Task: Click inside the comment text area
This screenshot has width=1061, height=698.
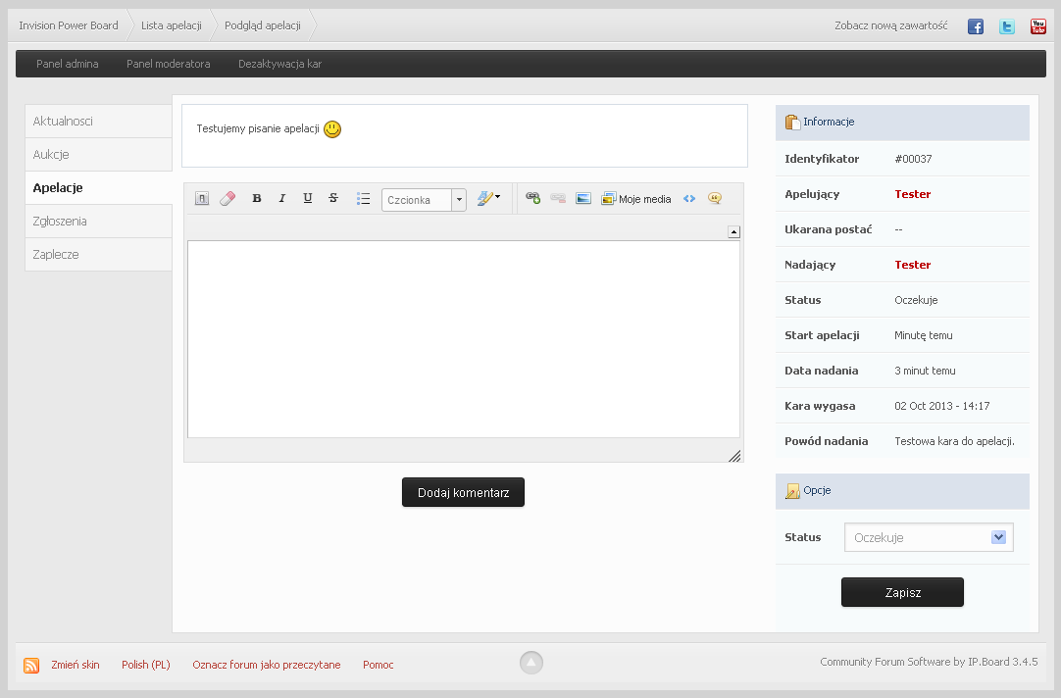Action: pyautogui.click(x=463, y=338)
